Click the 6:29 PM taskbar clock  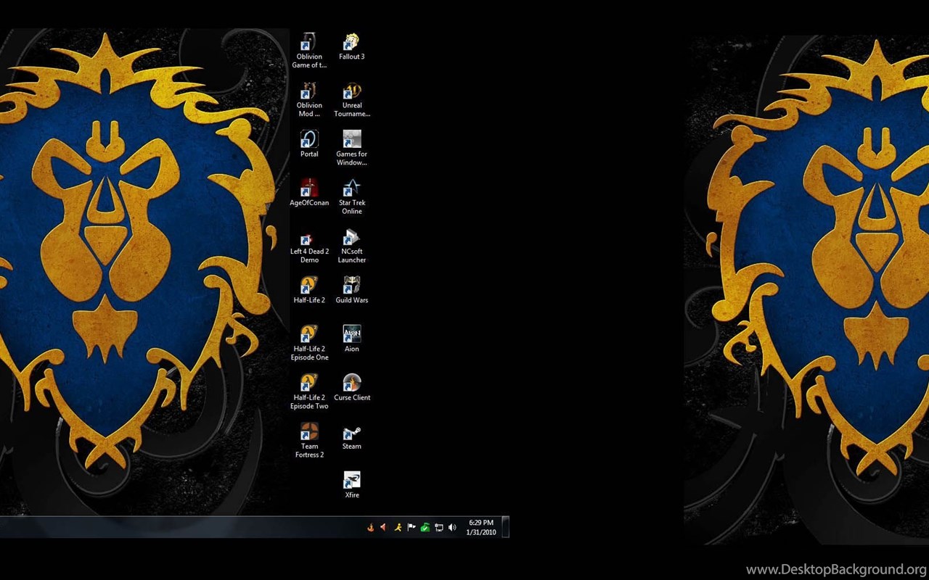point(481,527)
